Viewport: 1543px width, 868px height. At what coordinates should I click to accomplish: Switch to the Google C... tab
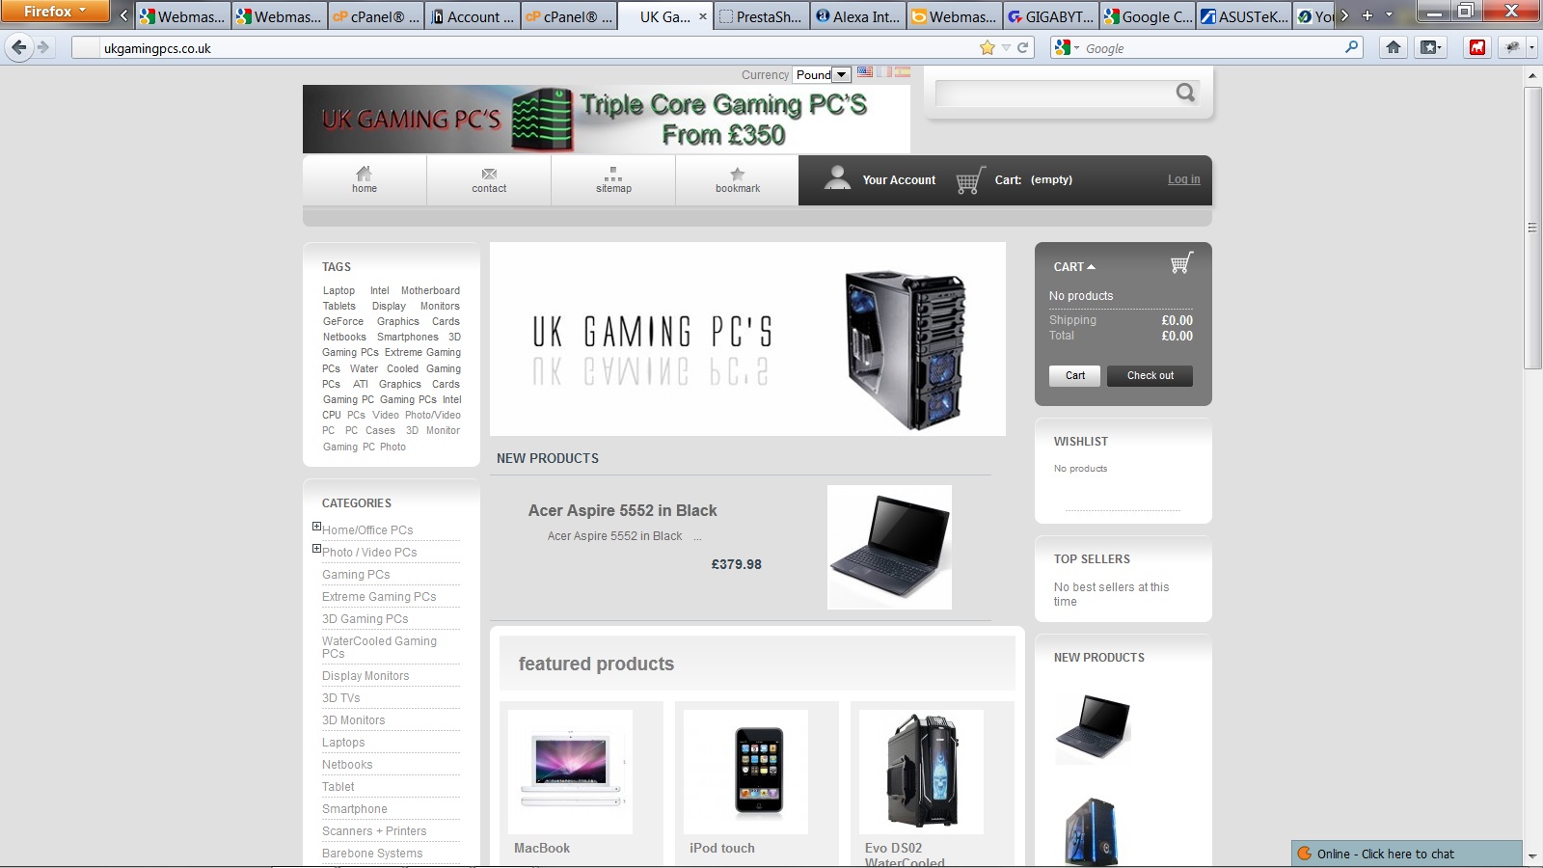click(1147, 16)
